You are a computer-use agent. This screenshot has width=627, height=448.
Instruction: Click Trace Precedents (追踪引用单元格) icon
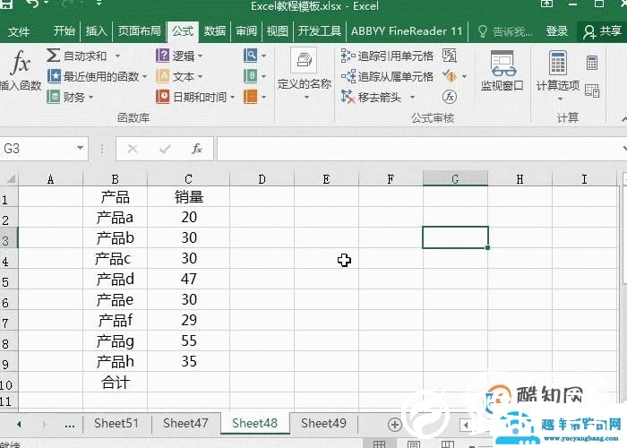coord(348,56)
